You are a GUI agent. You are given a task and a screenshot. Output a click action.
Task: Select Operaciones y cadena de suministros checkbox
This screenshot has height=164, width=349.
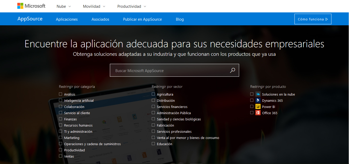pos(60,144)
